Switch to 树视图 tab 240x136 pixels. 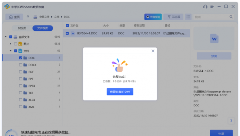[x=22, y=28]
